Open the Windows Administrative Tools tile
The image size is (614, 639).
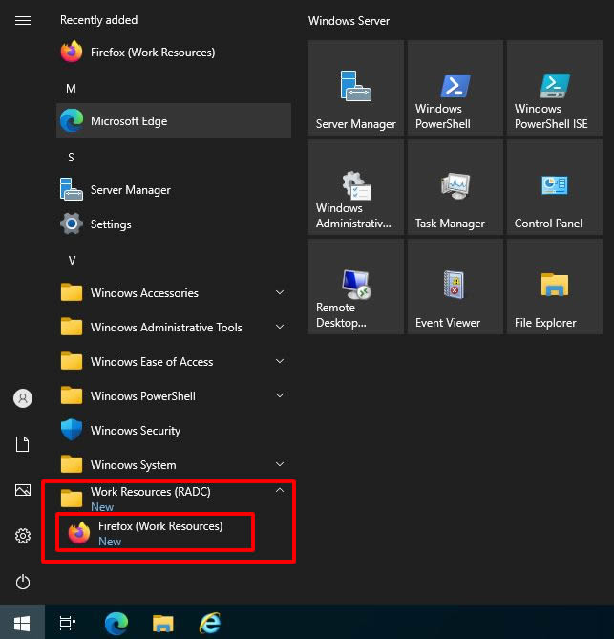(356, 187)
